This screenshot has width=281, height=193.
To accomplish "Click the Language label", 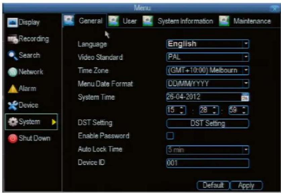I will click(92, 44).
